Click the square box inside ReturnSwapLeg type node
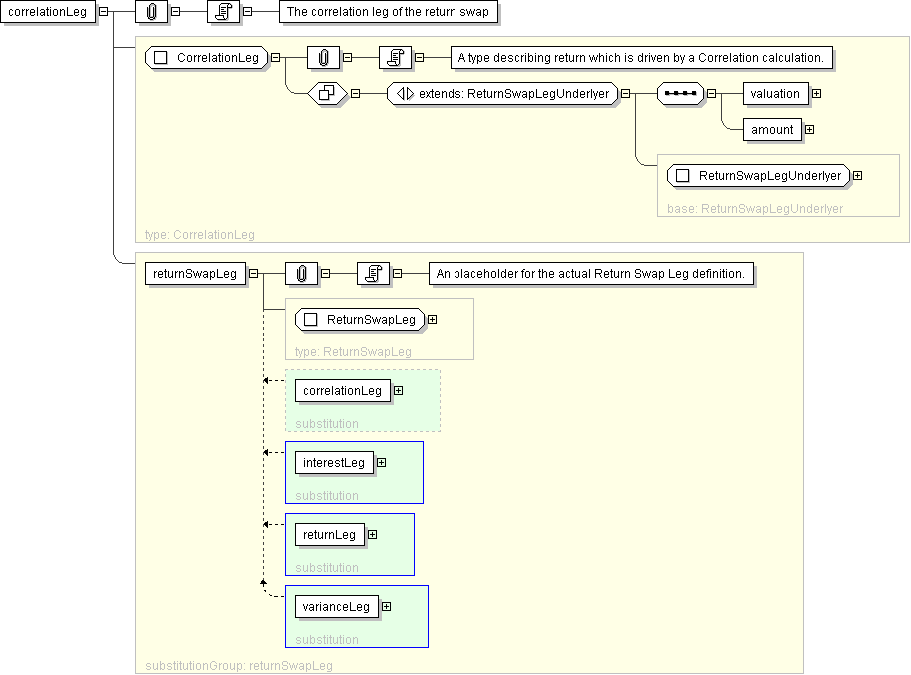The height and width of the screenshot is (675, 911). pos(310,320)
